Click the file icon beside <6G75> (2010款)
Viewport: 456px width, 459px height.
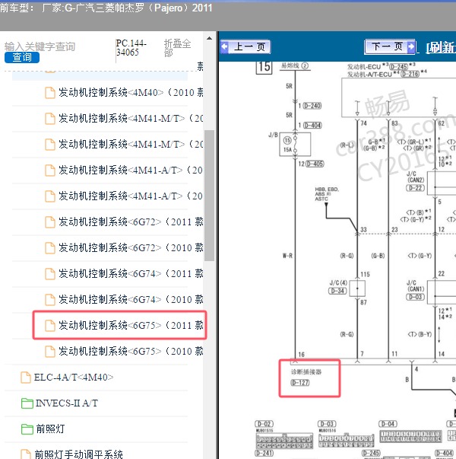click(x=50, y=351)
